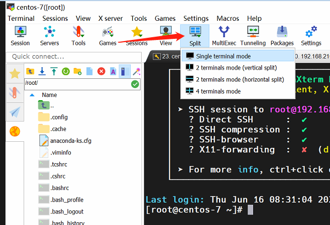This screenshot has height=225, width=330.
Task: Click the Quick connect field
Action: (x=74, y=57)
